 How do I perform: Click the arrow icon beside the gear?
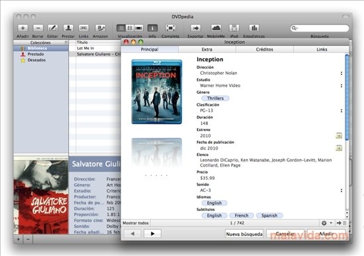click(x=339, y=223)
